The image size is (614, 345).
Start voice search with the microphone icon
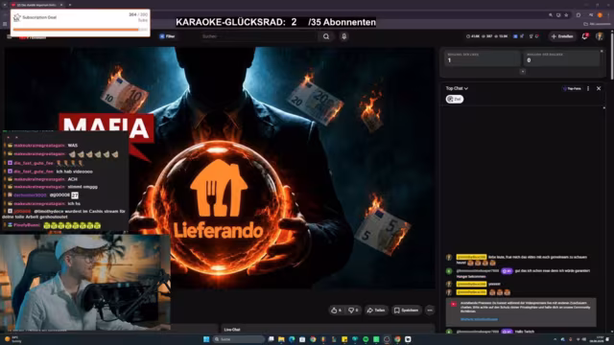coord(343,36)
